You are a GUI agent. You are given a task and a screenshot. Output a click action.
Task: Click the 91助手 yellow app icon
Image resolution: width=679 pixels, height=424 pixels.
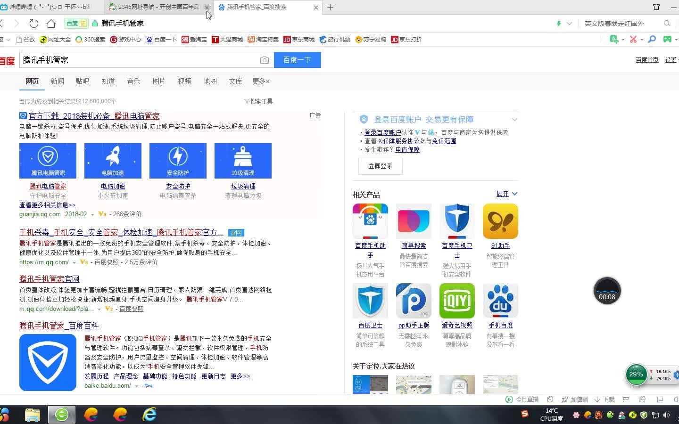(x=500, y=221)
